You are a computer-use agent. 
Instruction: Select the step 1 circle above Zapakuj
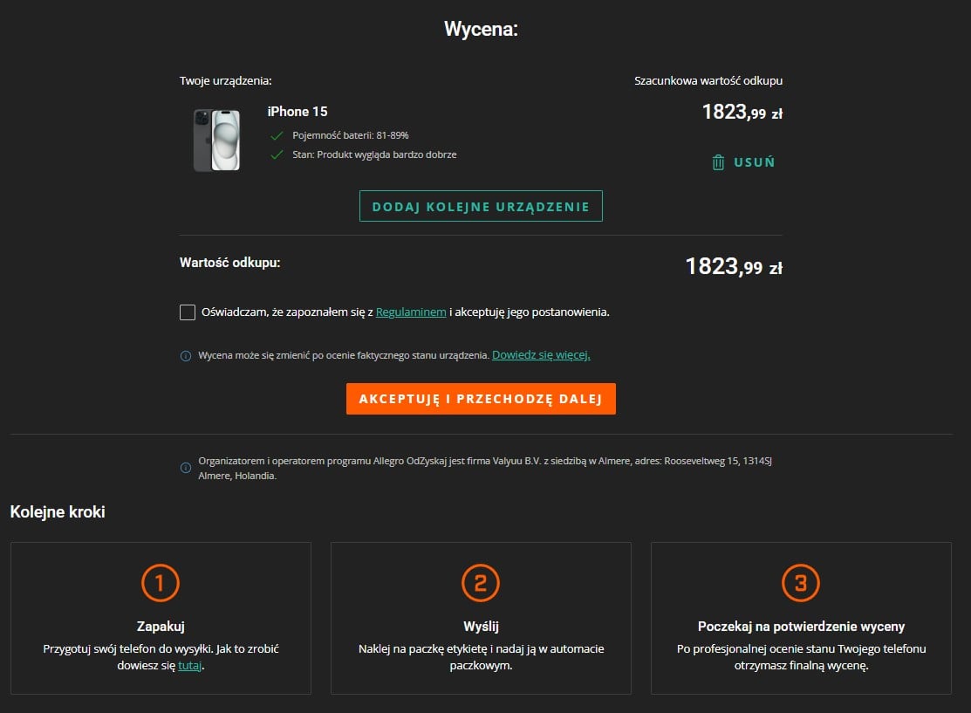click(160, 583)
